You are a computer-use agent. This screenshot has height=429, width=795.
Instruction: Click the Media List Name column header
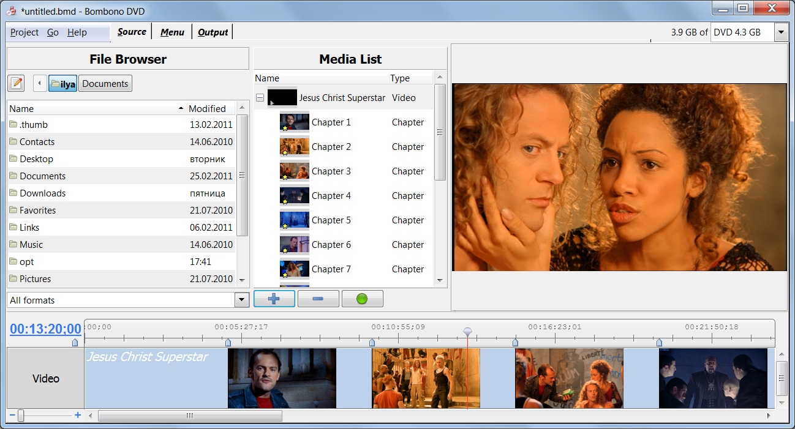pos(321,78)
